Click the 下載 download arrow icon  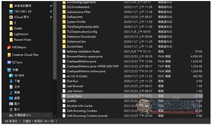point(11,81)
